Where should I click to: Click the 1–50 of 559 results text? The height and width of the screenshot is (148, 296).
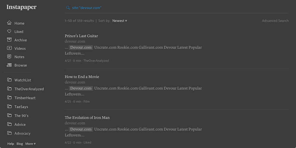point(79,21)
